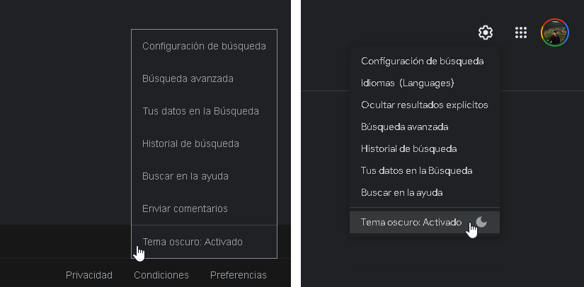
Task: Click the moon icon for dark theme
Action: 481,222
